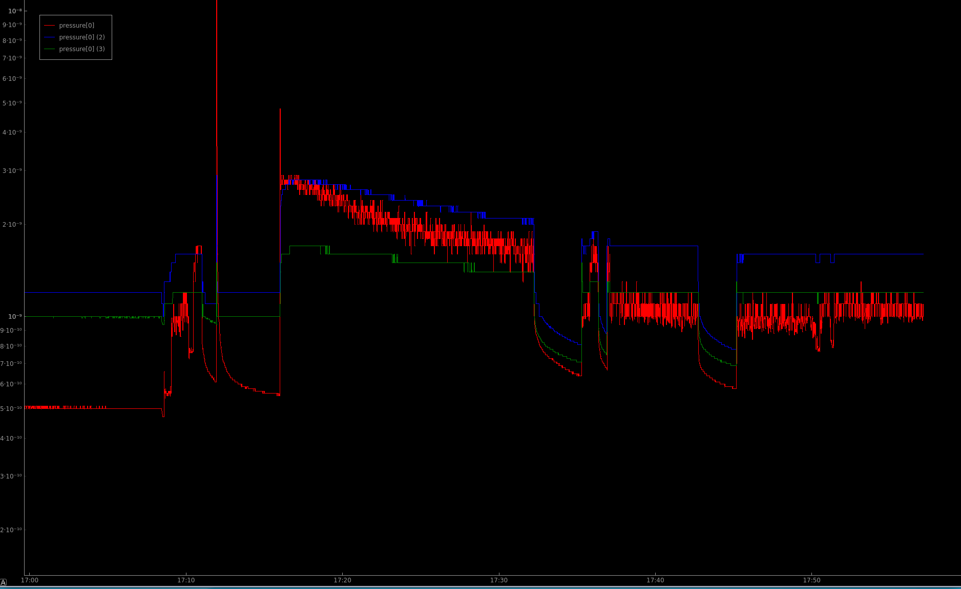Click the 2·10⁻⁹ tick on pressure axis
The width and height of the screenshot is (961, 589).
pyautogui.click(x=12, y=225)
